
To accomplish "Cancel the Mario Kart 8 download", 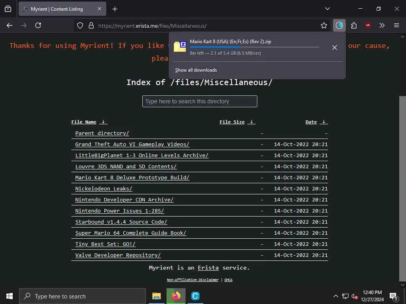I will [334, 47].
